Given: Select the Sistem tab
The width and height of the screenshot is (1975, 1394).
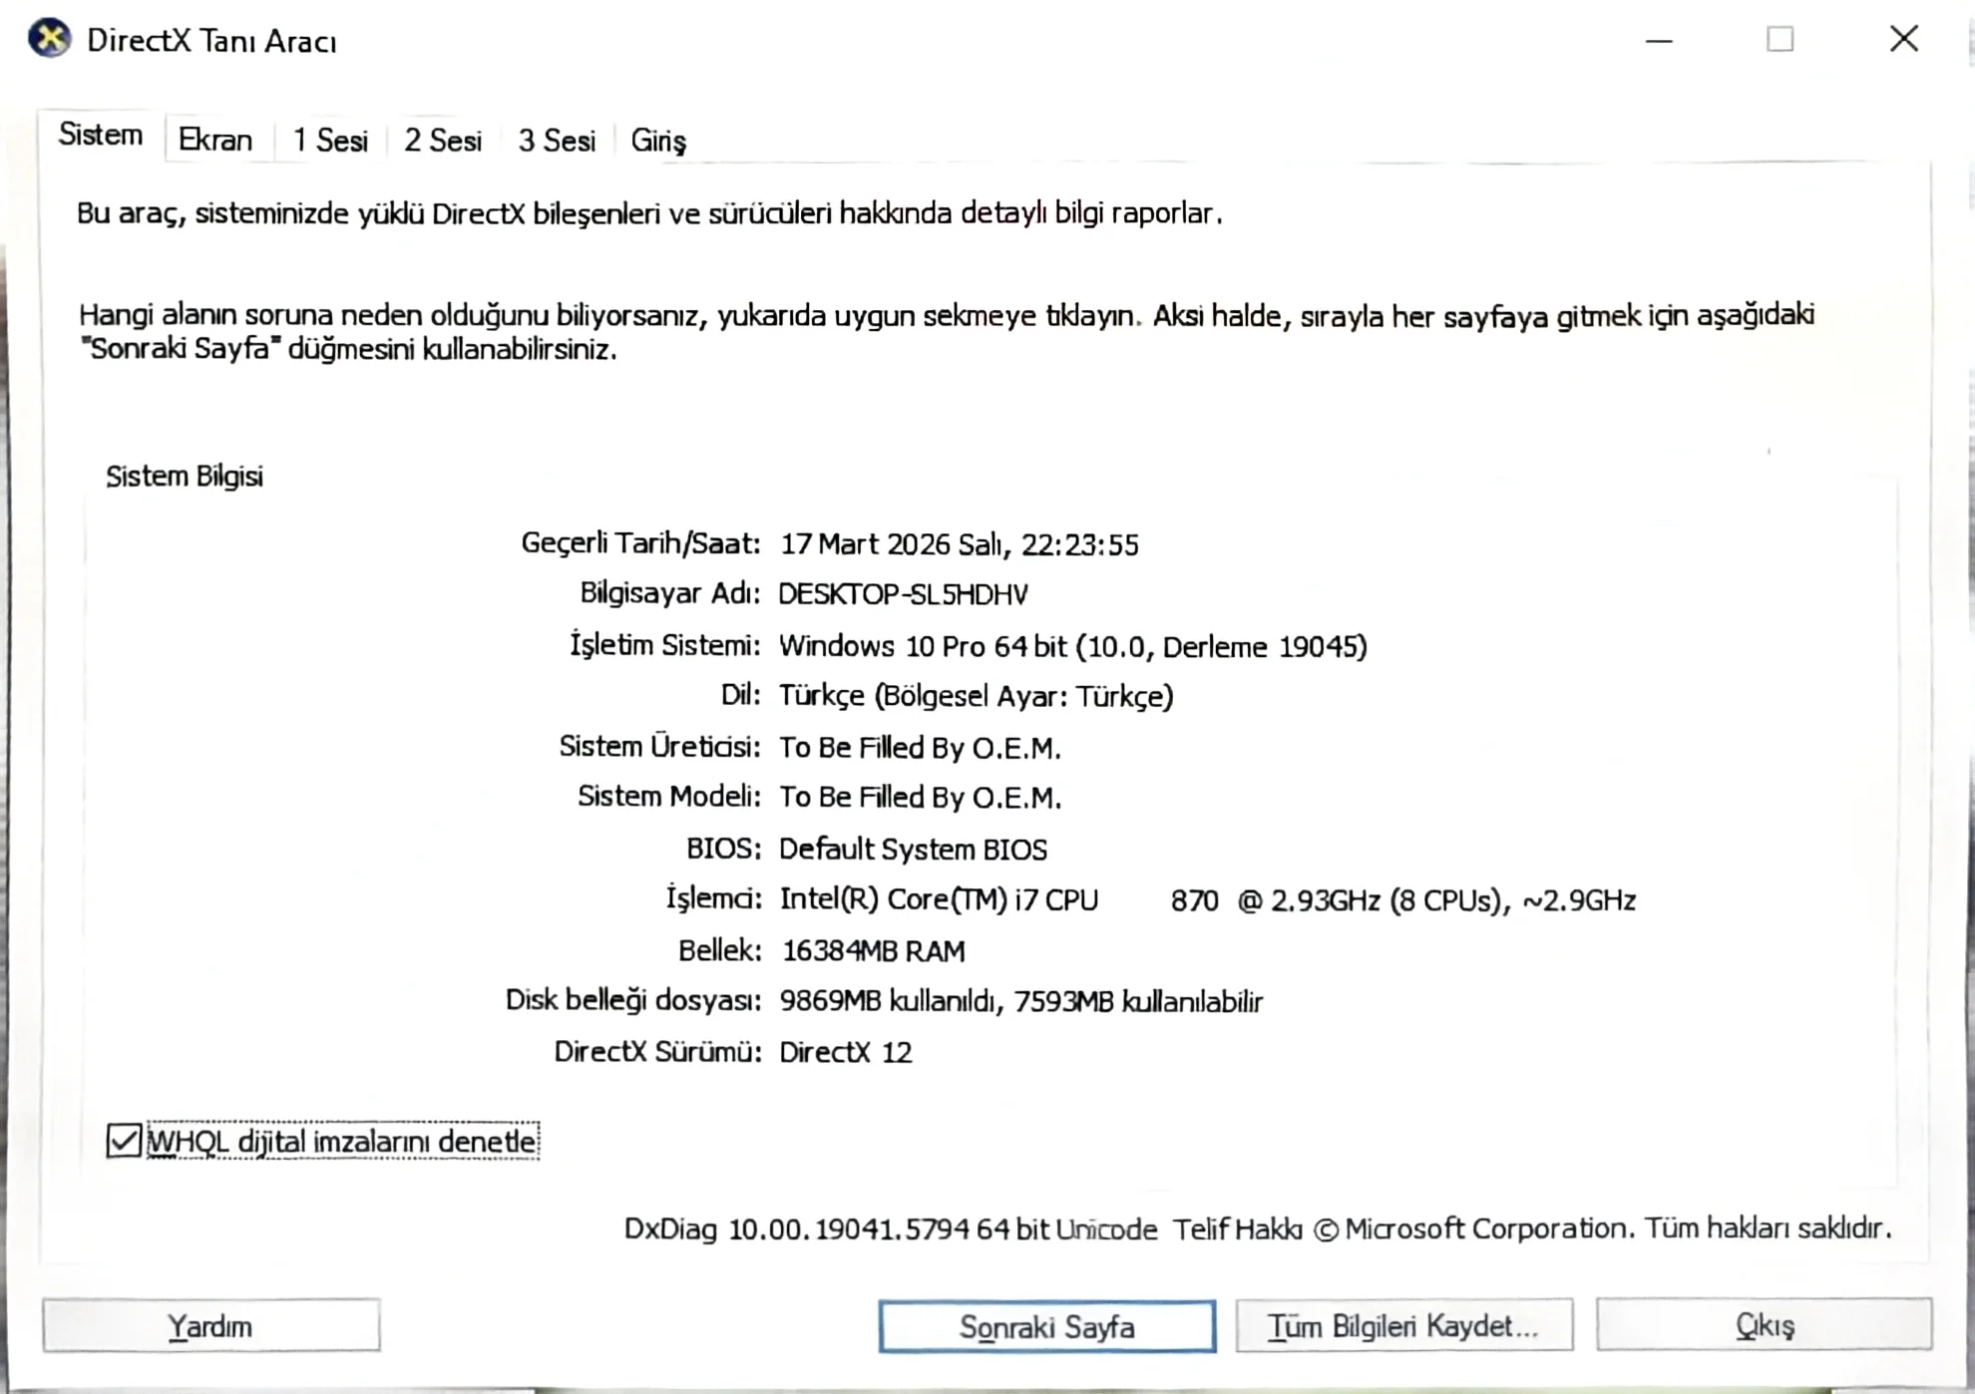Looking at the screenshot, I should coord(100,136).
